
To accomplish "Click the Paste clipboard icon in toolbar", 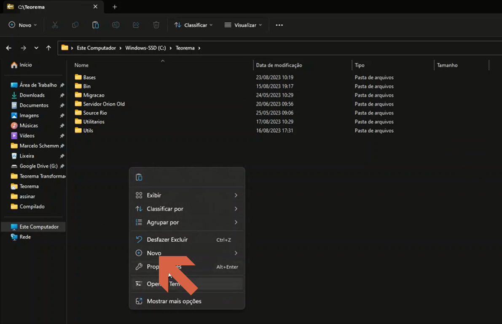I will coord(95,25).
